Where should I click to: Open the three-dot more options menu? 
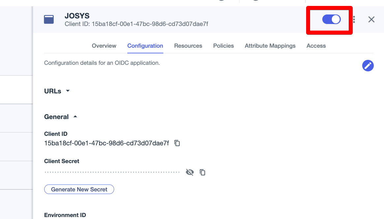tap(354, 20)
